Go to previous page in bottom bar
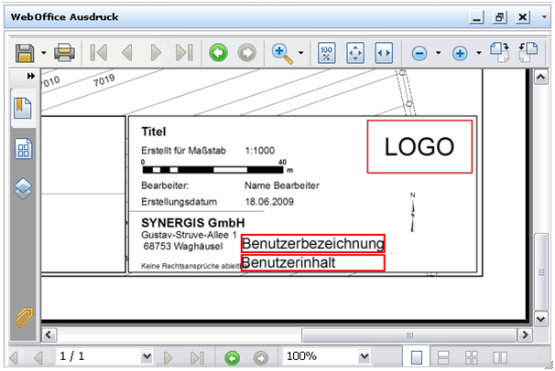Viewport: 555px width, 371px height. pyautogui.click(x=38, y=357)
